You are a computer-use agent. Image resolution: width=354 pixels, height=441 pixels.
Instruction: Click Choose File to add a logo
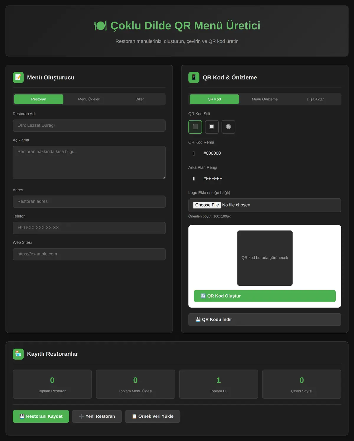(x=207, y=205)
